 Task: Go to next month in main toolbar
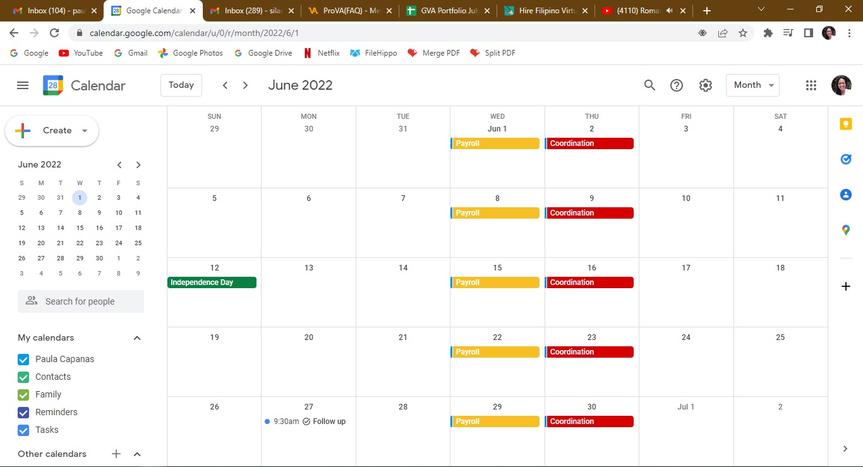246,85
